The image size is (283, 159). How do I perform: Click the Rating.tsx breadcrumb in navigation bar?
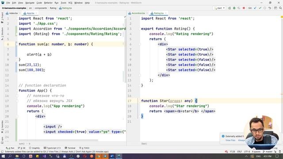(65, 8)
